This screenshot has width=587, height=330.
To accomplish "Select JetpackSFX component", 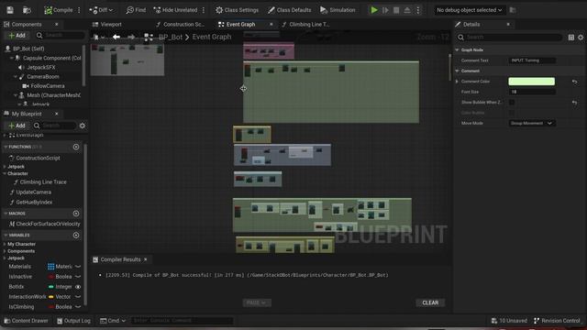I will point(41,67).
